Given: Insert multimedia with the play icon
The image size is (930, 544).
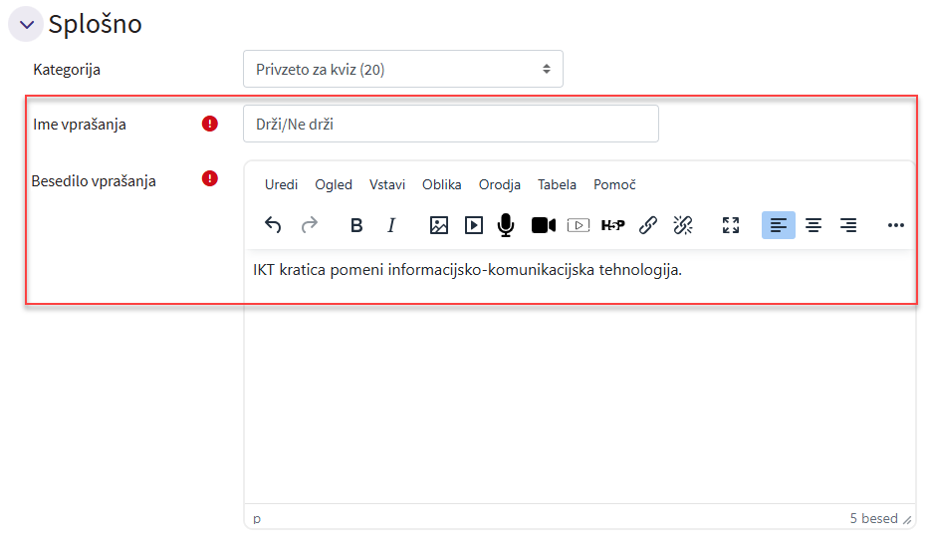Looking at the screenshot, I should click(474, 225).
